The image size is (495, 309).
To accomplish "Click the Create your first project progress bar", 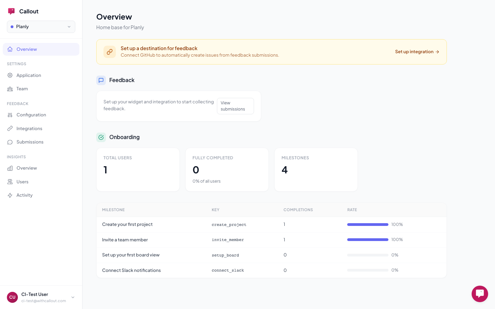I will click(367, 225).
